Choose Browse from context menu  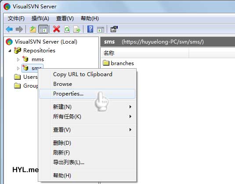click(87, 84)
